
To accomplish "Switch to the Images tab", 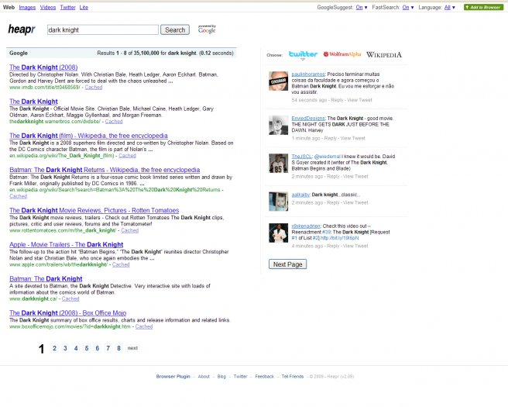I will [27, 7].
